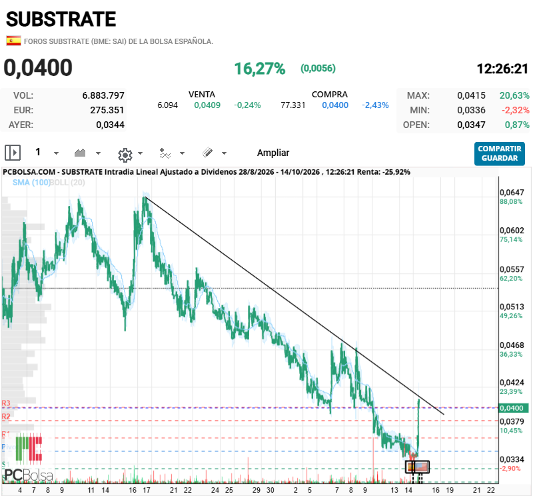Click the OPEN price value 0,0347
This screenshot has height=496, width=533.
pyautogui.click(x=471, y=125)
